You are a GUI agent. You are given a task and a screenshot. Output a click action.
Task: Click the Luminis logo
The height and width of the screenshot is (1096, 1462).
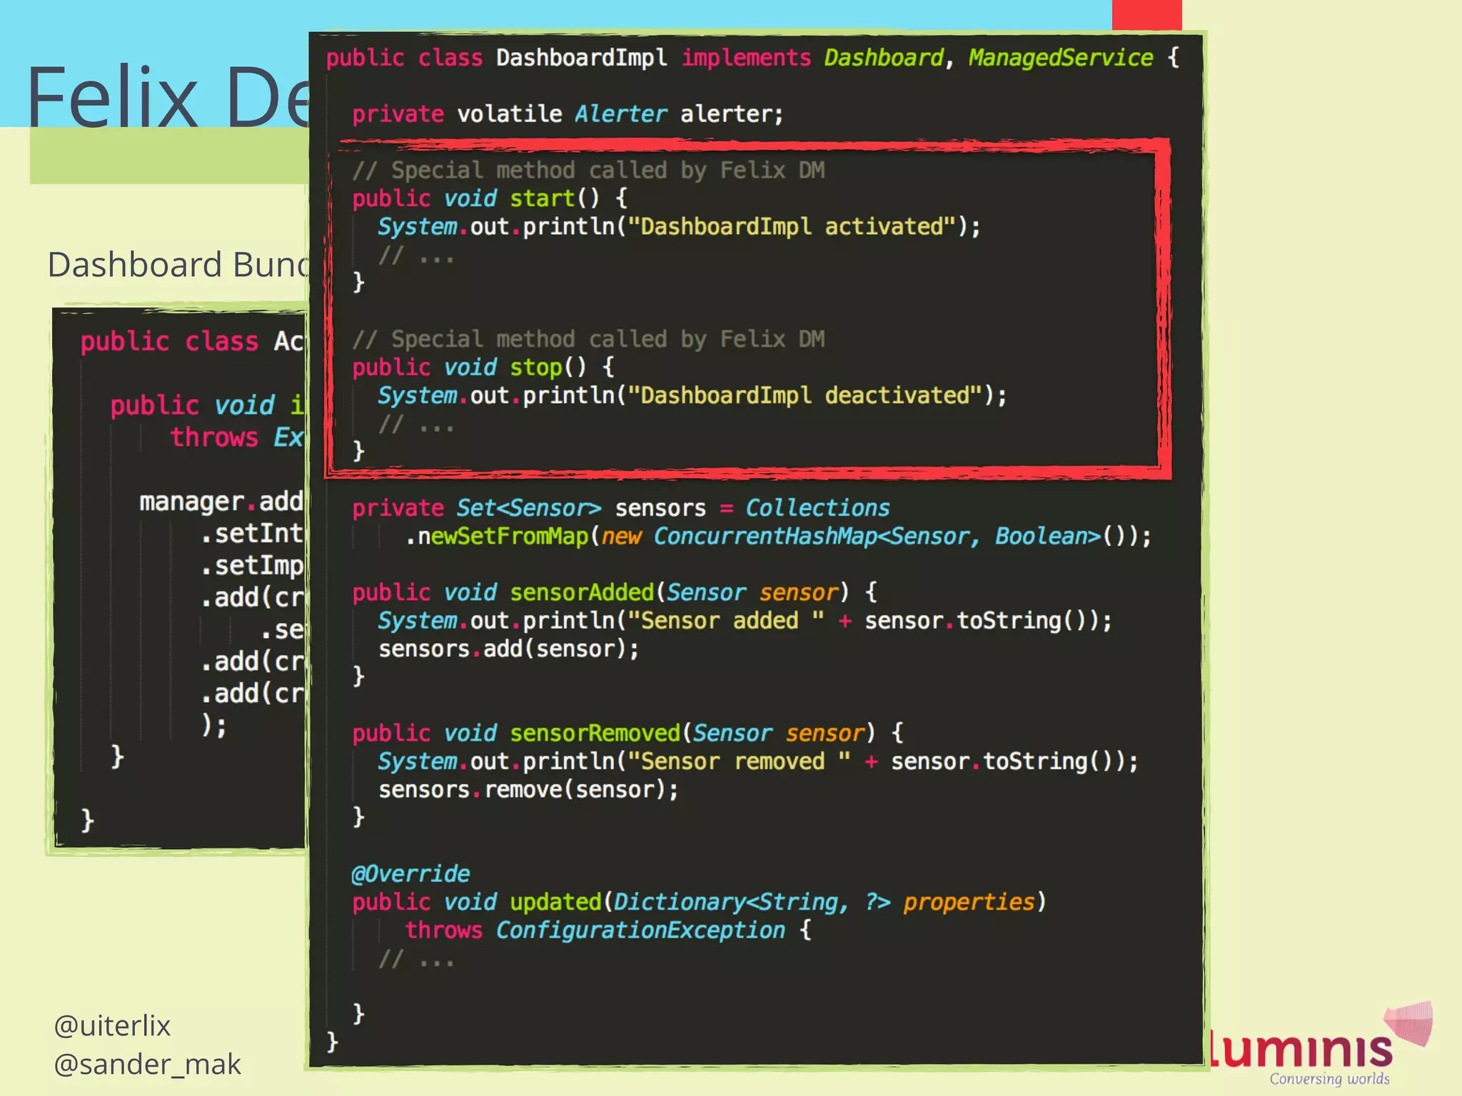click(1321, 1043)
